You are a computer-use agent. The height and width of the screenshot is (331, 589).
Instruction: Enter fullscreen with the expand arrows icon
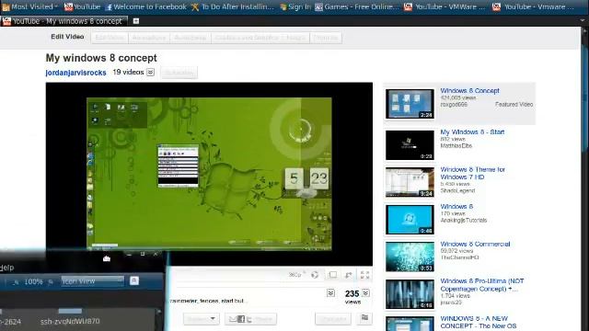click(364, 275)
